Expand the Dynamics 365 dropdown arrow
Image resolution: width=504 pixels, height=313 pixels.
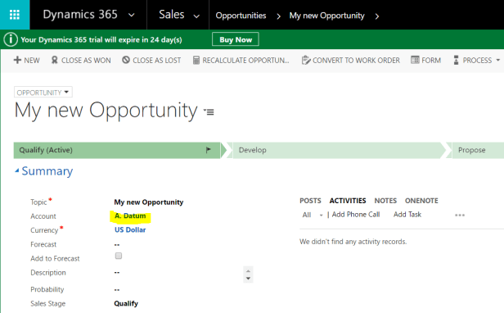(131, 15)
